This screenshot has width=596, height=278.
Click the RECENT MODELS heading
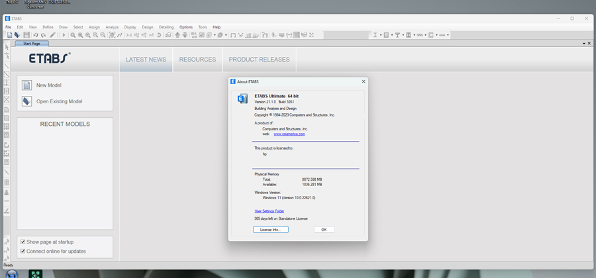65,124
